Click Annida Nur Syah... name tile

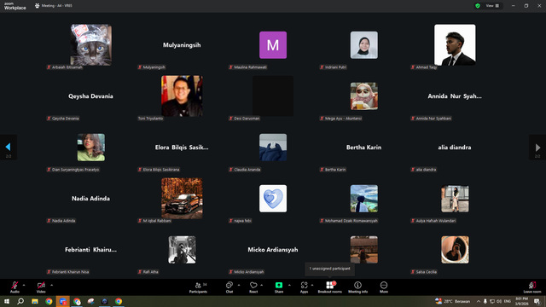(455, 96)
